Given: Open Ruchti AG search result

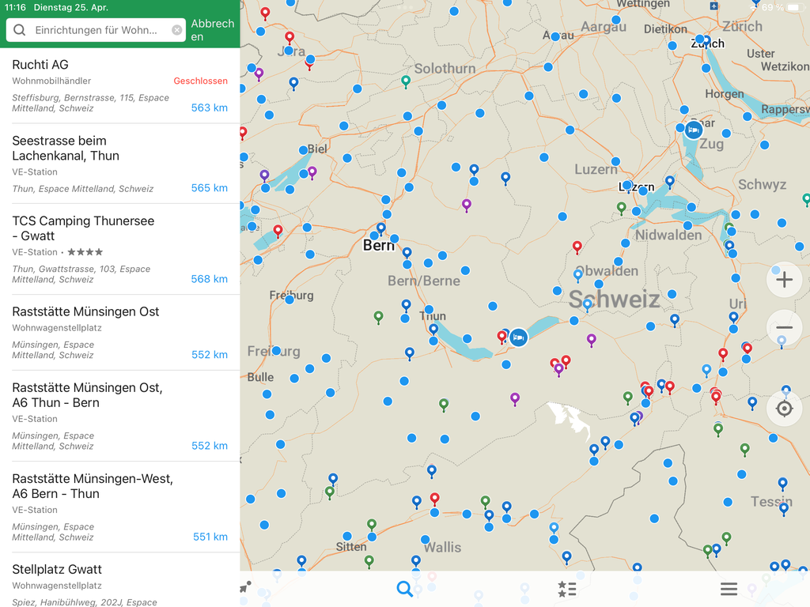Looking at the screenshot, I should (x=120, y=85).
